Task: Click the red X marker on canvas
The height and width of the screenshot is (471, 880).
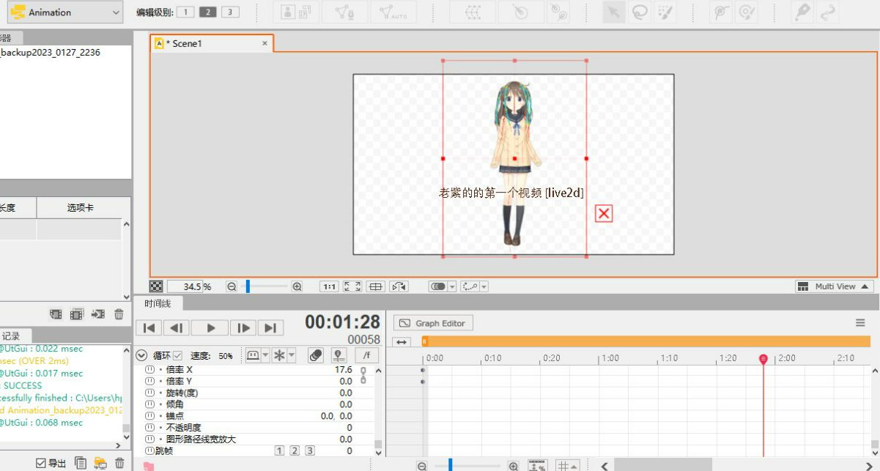Action: 604,213
